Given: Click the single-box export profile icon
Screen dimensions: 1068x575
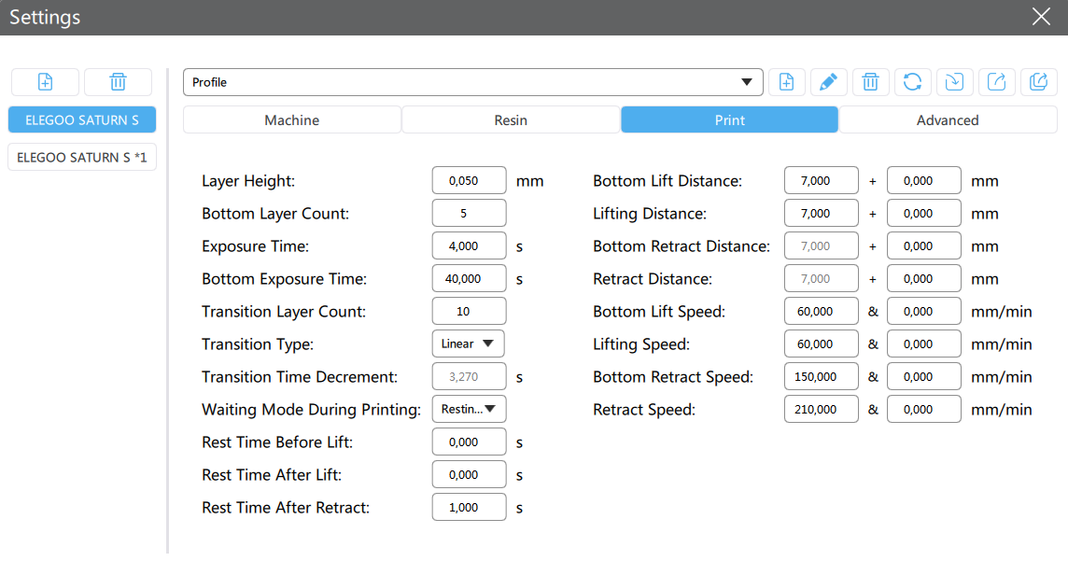Looking at the screenshot, I should point(996,82).
